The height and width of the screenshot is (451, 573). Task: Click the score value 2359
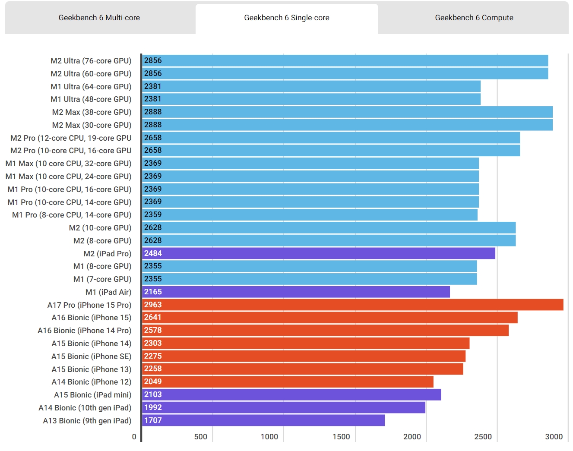(153, 214)
